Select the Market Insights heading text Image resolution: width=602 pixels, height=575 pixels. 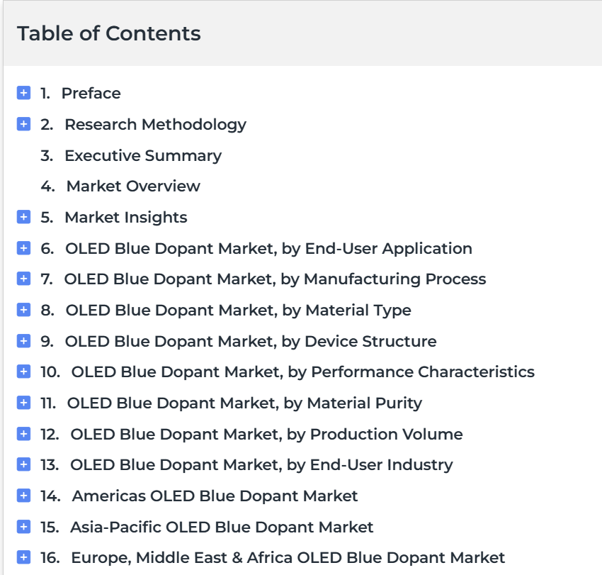point(125,217)
